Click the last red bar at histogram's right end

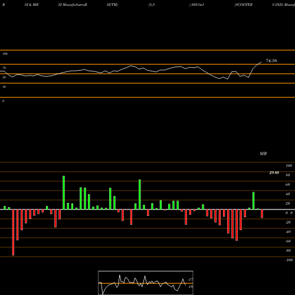click(262, 214)
